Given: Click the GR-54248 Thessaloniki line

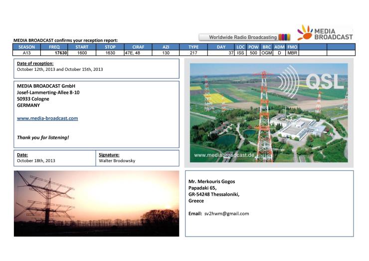Looking at the screenshot, I should 214,194.
